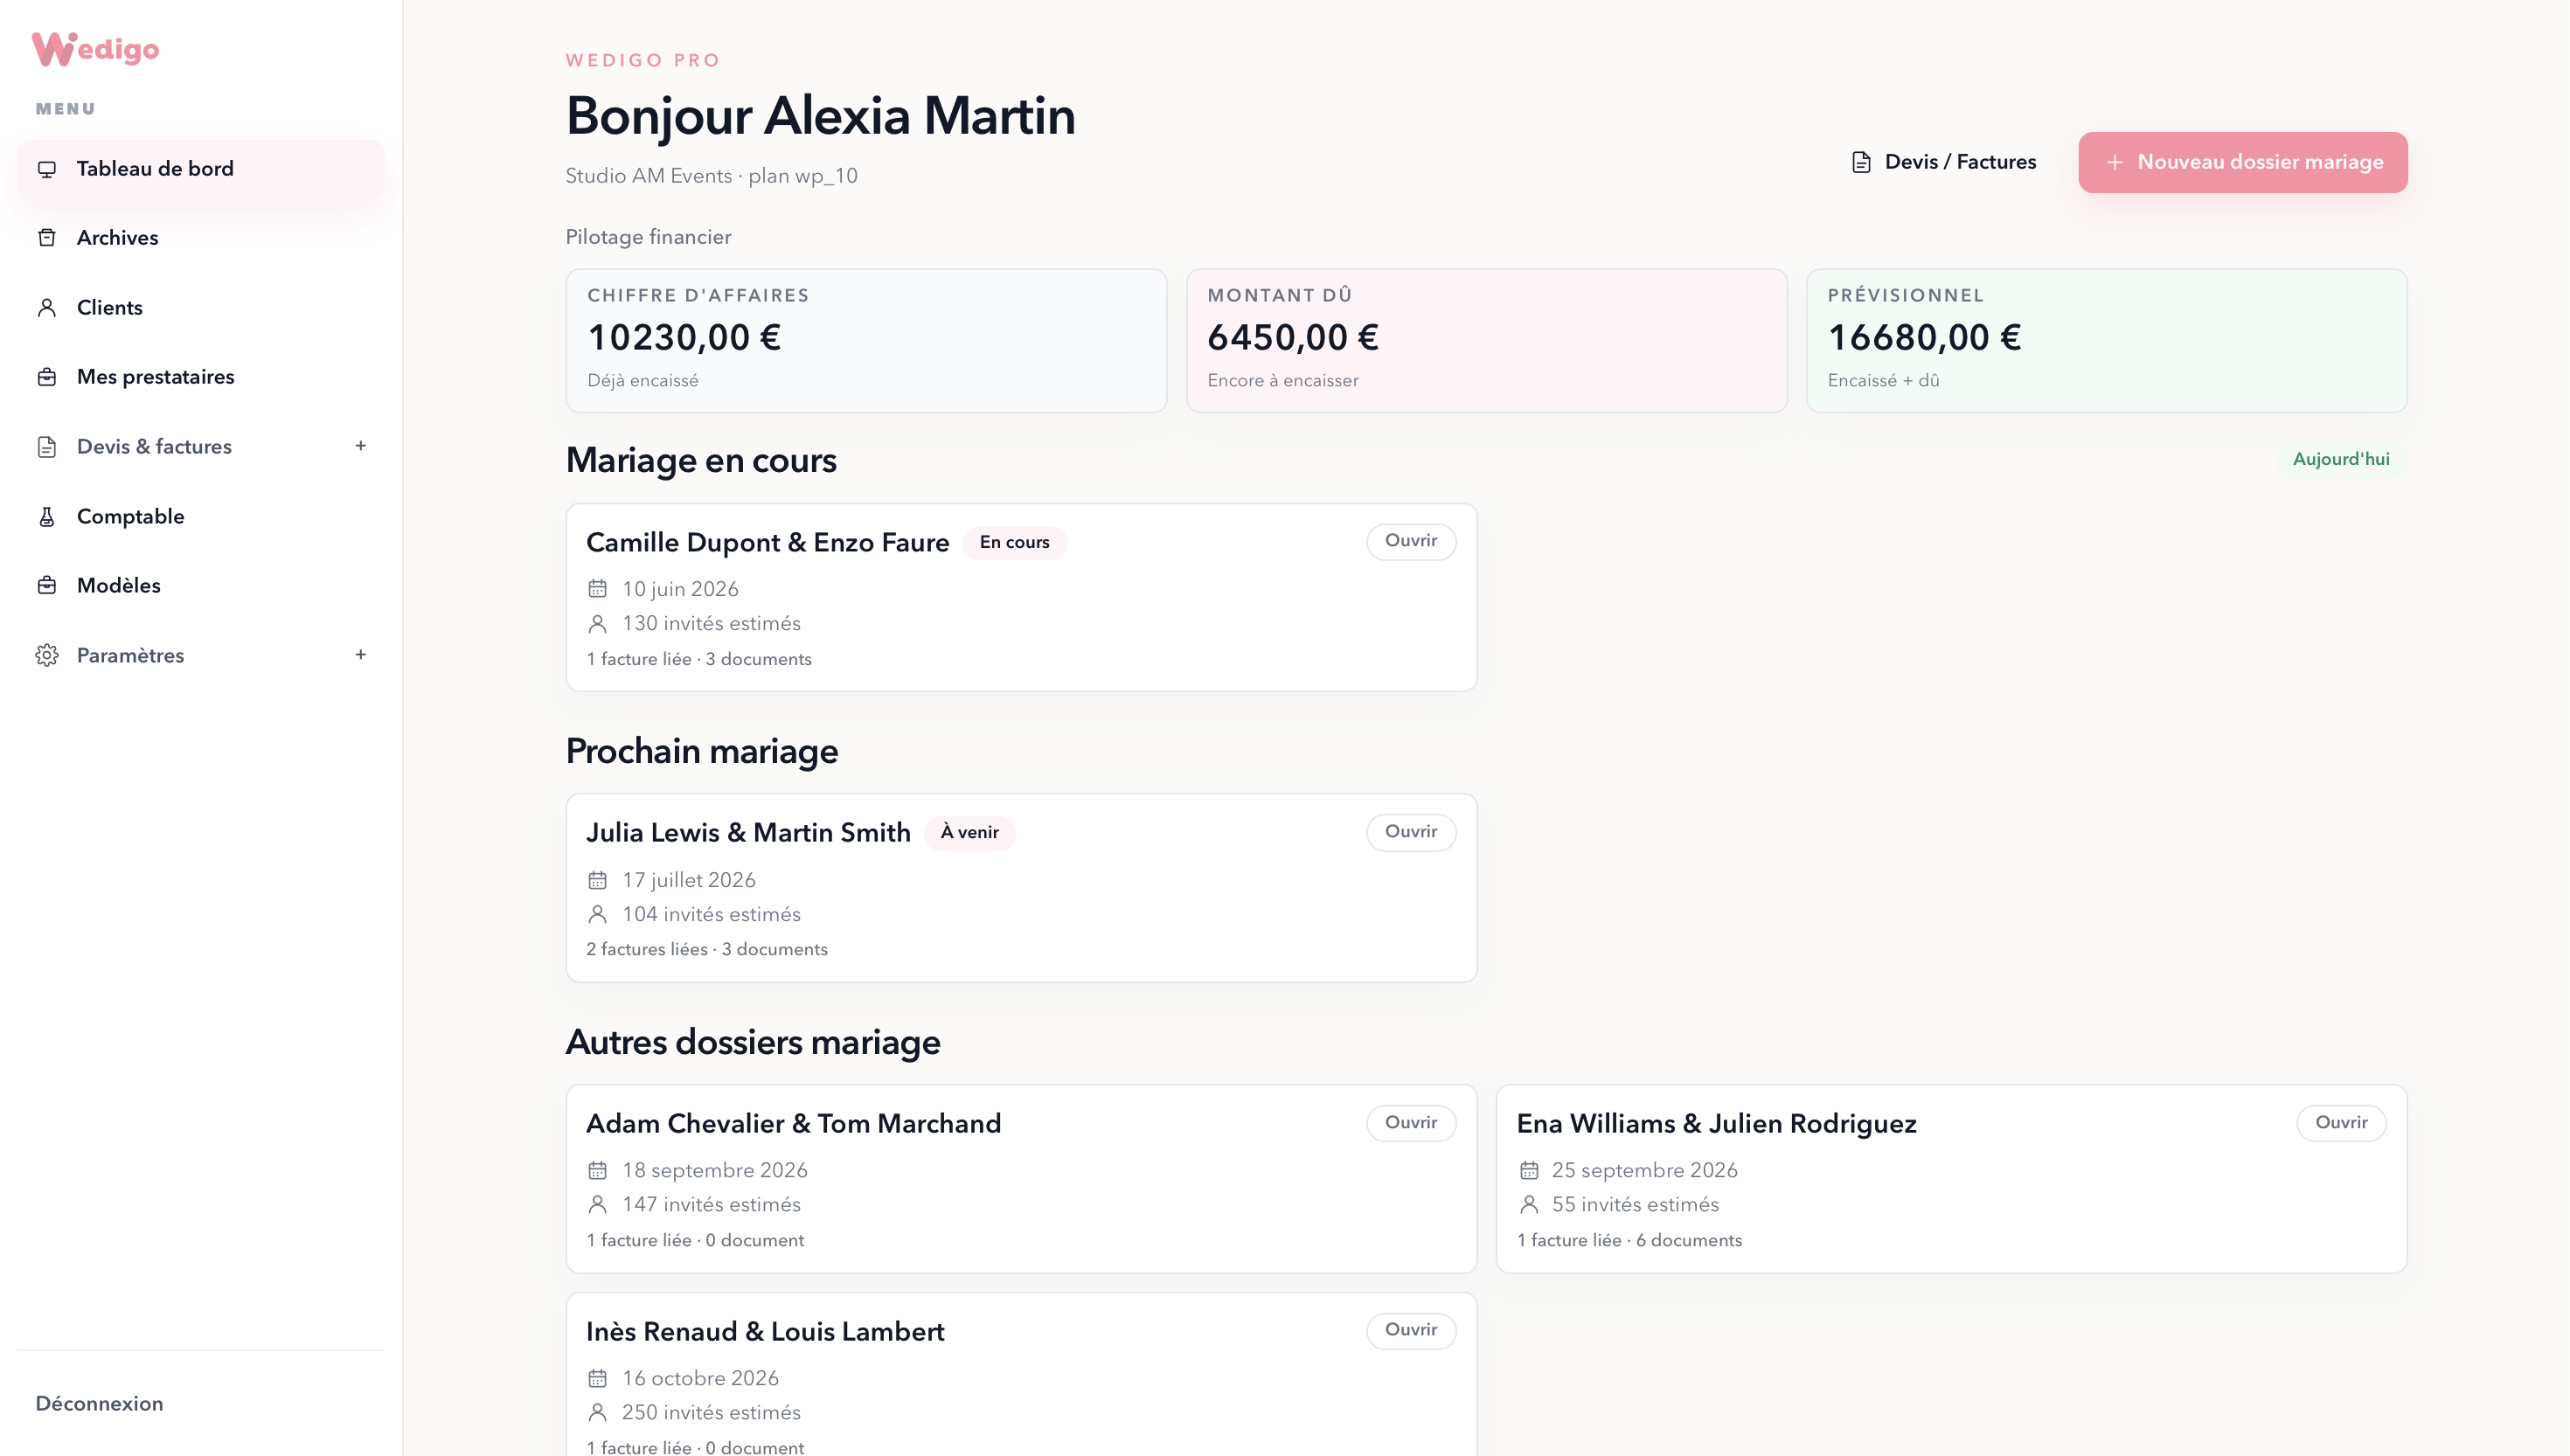Click 'Studio AM Events · plan wp_10' subtitle
The width and height of the screenshot is (2570, 1456).
tap(711, 176)
